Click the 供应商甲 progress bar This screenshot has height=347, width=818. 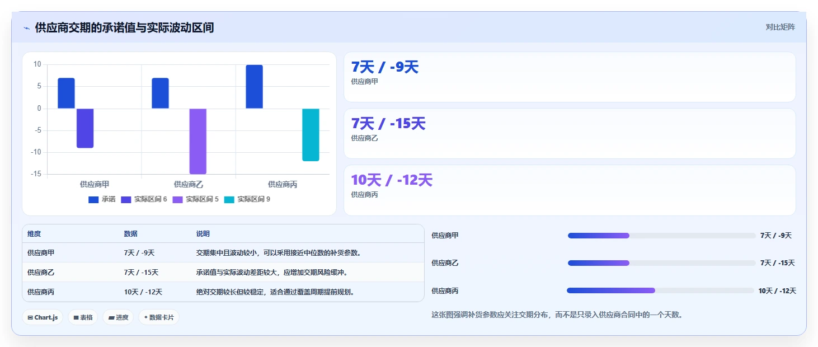pyautogui.click(x=661, y=236)
